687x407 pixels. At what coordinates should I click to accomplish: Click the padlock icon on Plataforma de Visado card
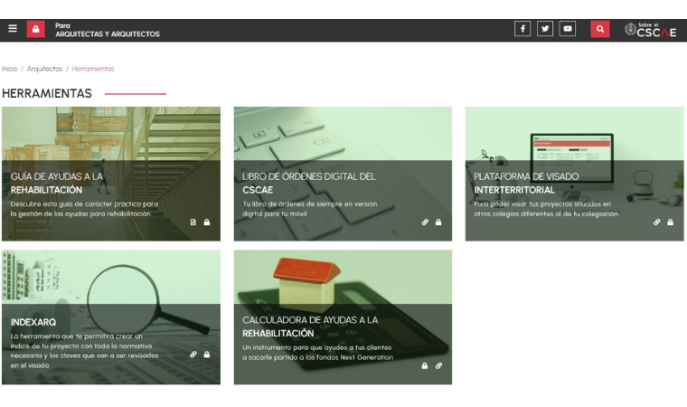point(670,222)
